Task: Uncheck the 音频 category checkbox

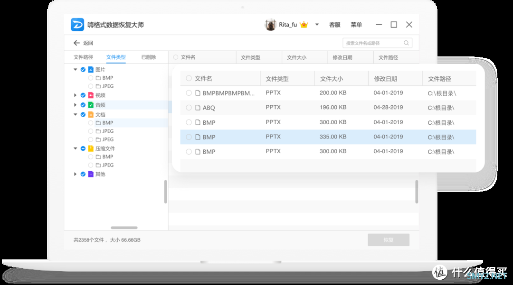Action: tap(83, 105)
